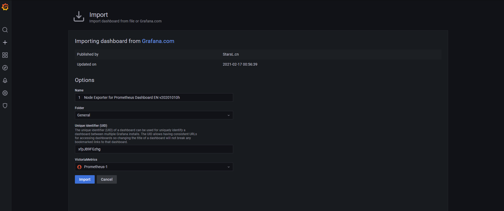This screenshot has width=504, height=211.
Task: Click the Unique identifier (UID) label
Action: tap(91, 126)
